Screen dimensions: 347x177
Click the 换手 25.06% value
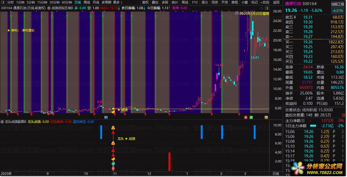tap(306, 93)
